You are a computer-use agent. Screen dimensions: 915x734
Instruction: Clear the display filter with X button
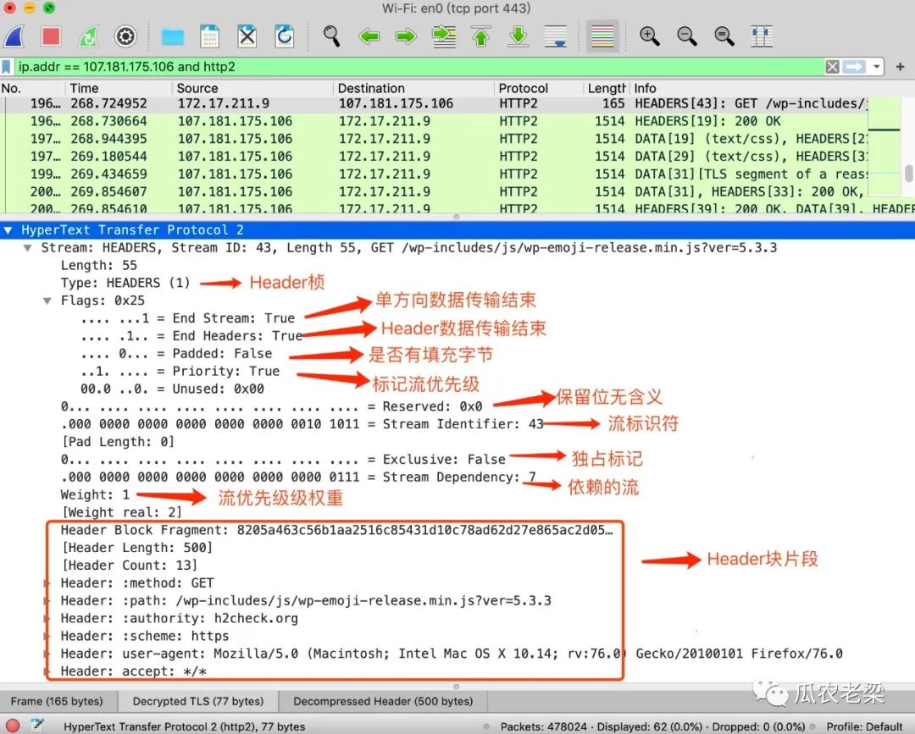[832, 67]
